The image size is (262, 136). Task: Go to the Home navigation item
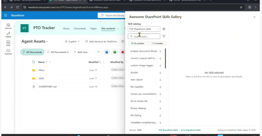tap(66, 28)
